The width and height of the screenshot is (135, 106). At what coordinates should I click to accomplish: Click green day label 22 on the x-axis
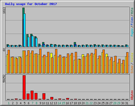tap(91, 103)
